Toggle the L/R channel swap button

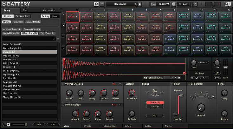pyautogui.click(x=217, y=78)
